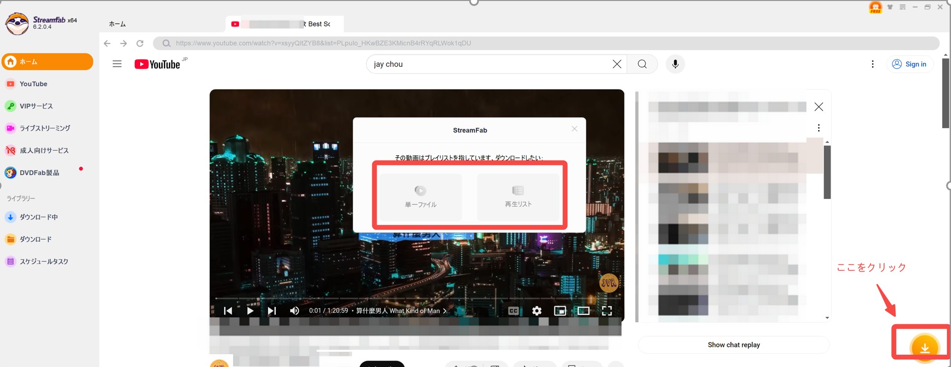Screen dimensions: 951x367
Task: Go forward in the browser
Action: [x=123, y=43]
